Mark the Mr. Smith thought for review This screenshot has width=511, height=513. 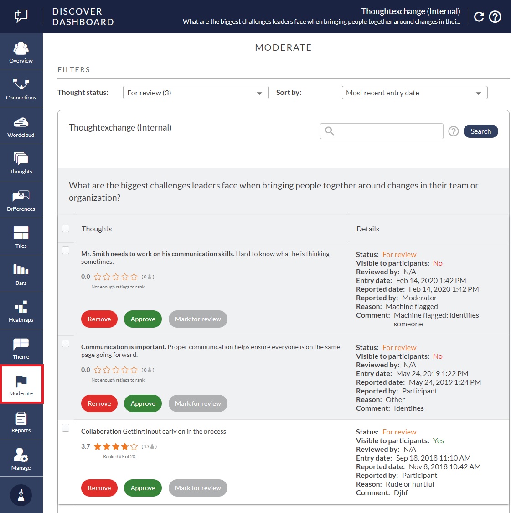198,319
